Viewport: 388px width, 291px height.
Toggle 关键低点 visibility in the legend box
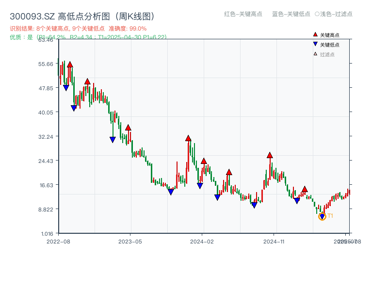click(x=329, y=44)
